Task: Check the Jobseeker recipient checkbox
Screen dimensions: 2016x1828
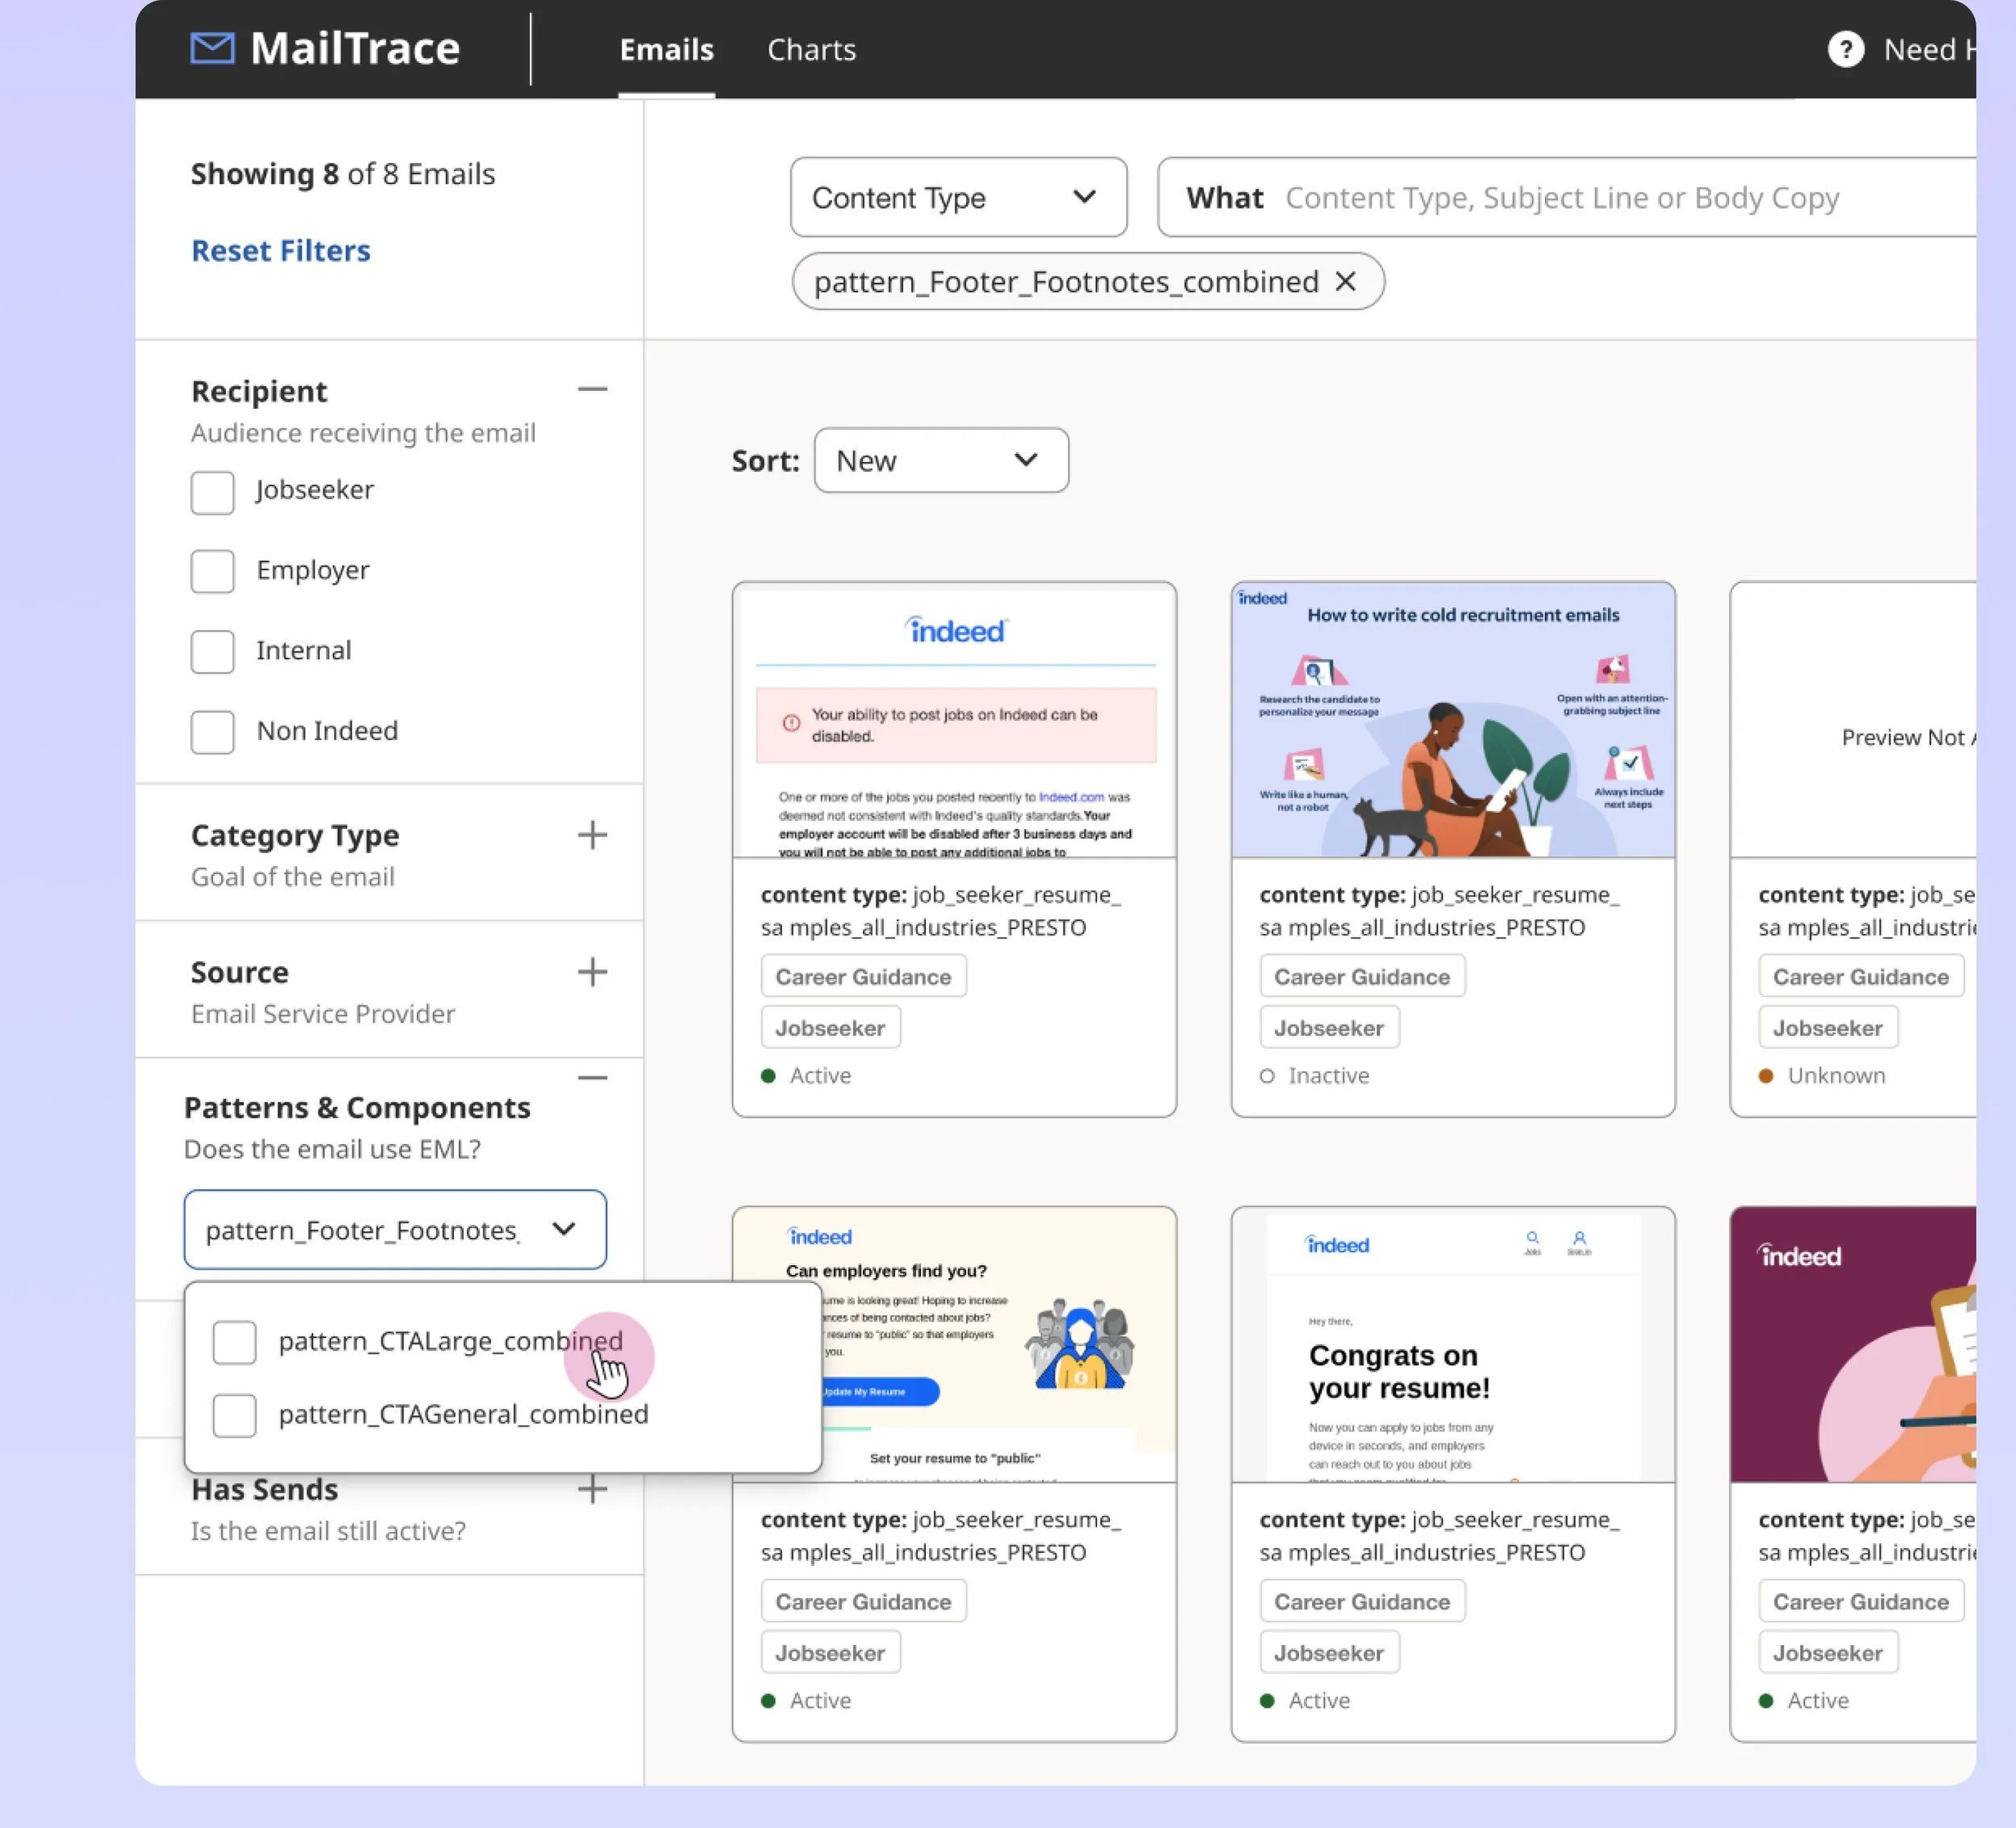Action: [x=212, y=492]
